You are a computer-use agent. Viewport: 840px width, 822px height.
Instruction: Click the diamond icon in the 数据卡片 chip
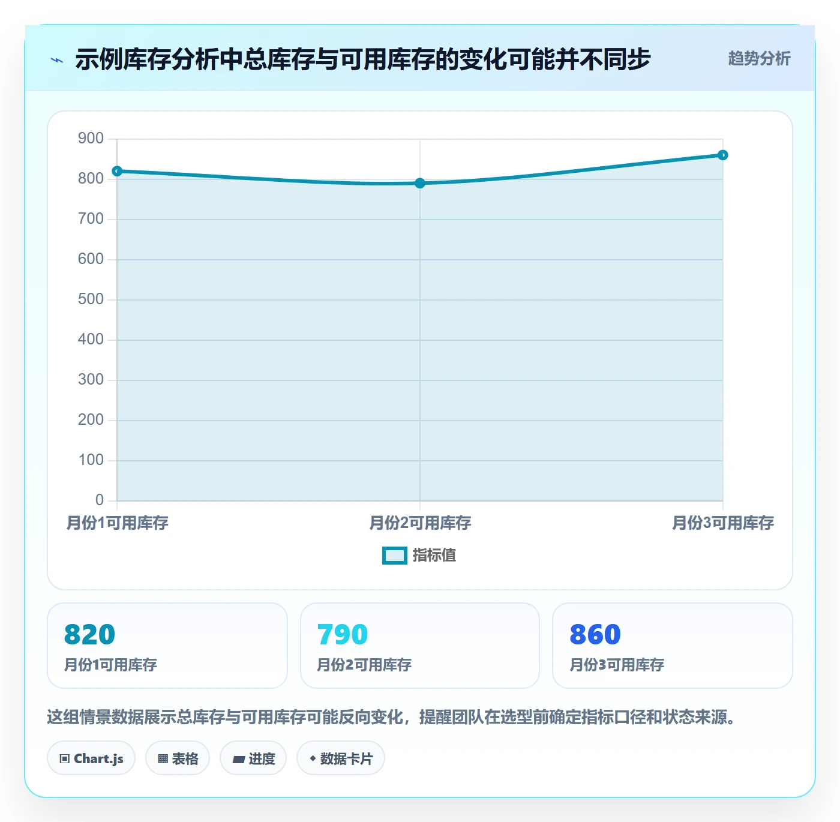[313, 758]
